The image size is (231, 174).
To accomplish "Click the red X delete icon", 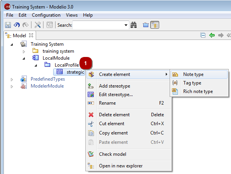I will click(x=91, y=115).
